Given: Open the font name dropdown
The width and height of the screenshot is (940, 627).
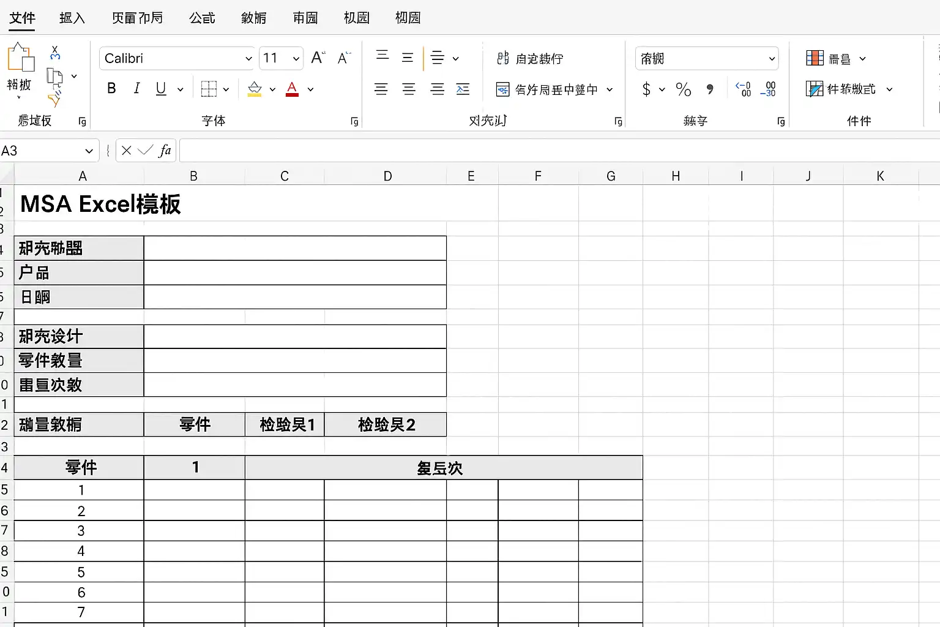Looking at the screenshot, I should pyautogui.click(x=248, y=58).
